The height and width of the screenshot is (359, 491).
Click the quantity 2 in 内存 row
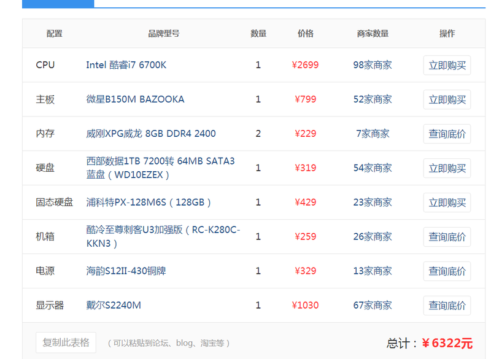pyautogui.click(x=258, y=134)
